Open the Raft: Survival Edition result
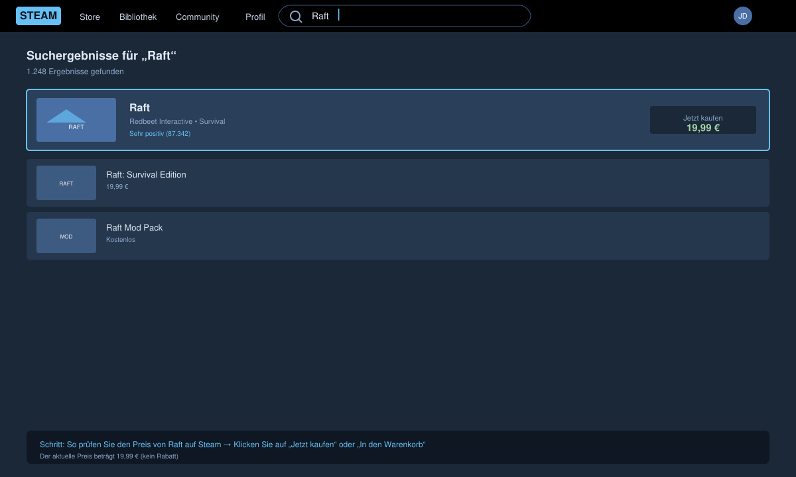The image size is (796, 477). click(398, 183)
